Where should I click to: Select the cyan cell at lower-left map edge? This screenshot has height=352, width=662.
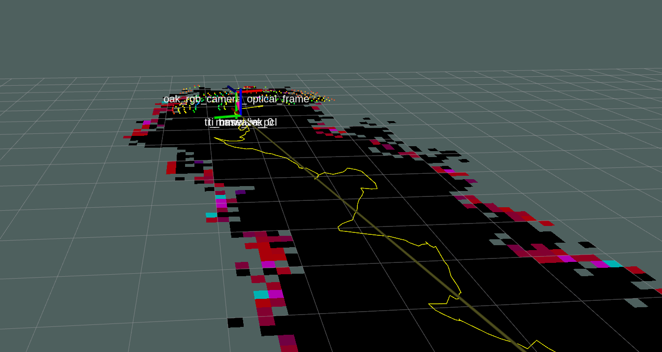click(x=261, y=294)
